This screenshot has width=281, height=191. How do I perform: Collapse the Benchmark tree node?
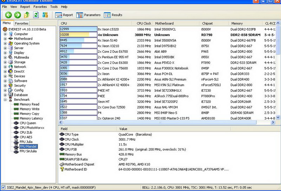click(5, 100)
